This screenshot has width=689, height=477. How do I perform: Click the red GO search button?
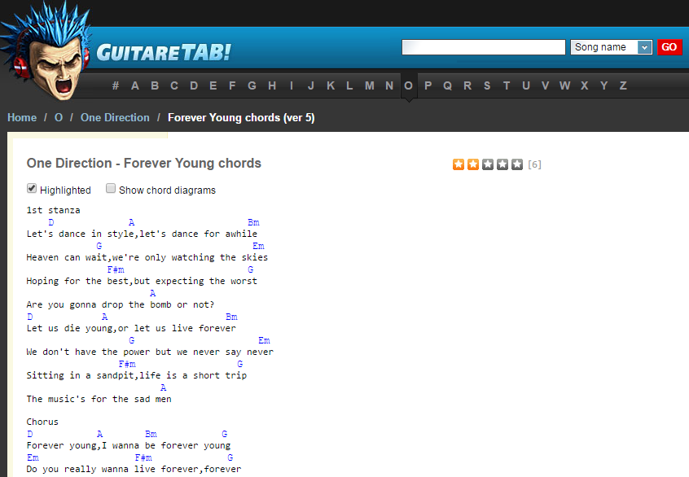(669, 47)
